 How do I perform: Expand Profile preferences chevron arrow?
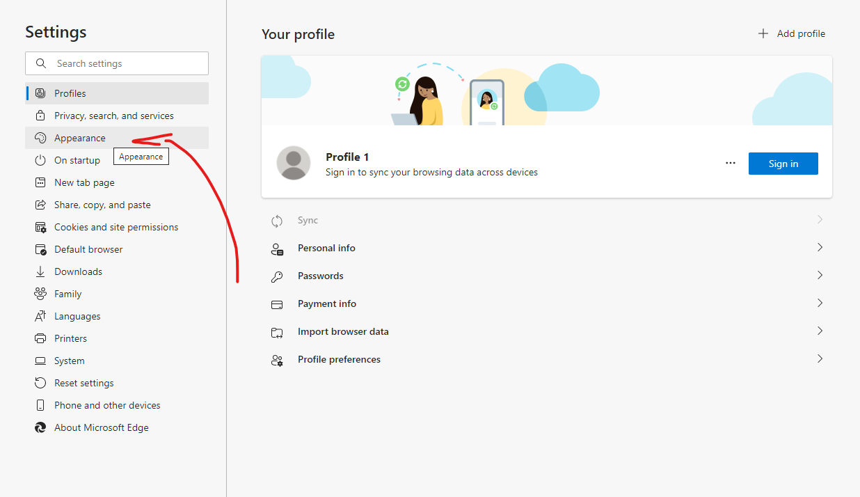point(820,359)
